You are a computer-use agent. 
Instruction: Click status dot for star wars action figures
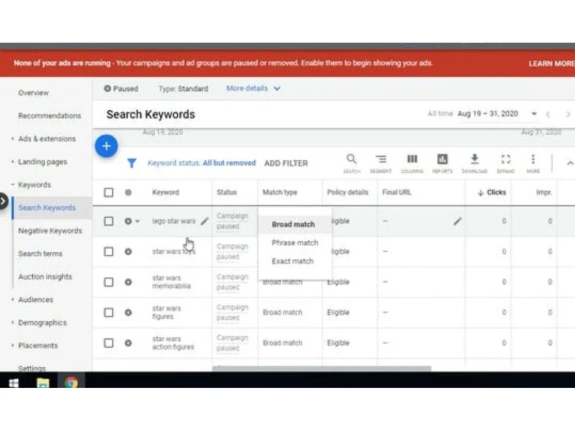tap(128, 343)
